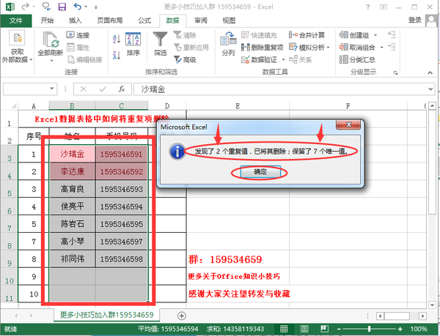440x336 pixels.
Task: Switch to page break preview
Action: click(x=324, y=329)
